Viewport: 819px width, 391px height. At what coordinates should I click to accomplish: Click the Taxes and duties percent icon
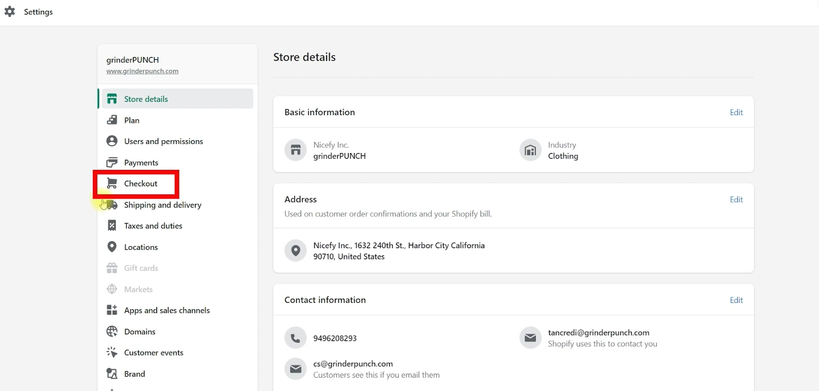point(112,226)
